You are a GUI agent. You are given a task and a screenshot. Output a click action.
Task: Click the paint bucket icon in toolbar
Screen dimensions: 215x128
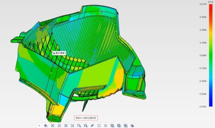pyautogui.click(x=92, y=126)
